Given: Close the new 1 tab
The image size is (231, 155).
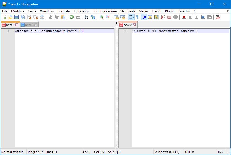Looking at the screenshot, I should pos(17,25).
